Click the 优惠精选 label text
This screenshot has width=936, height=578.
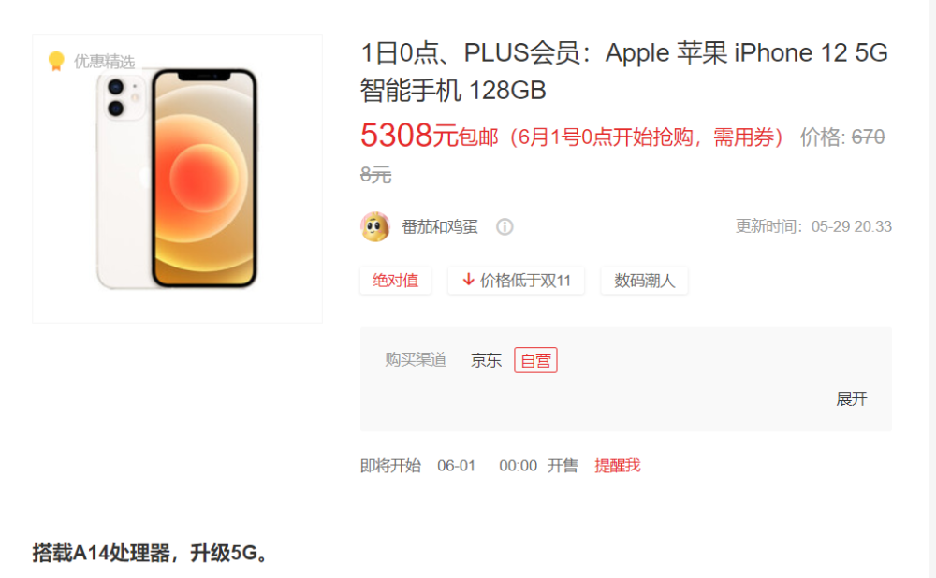(105, 62)
